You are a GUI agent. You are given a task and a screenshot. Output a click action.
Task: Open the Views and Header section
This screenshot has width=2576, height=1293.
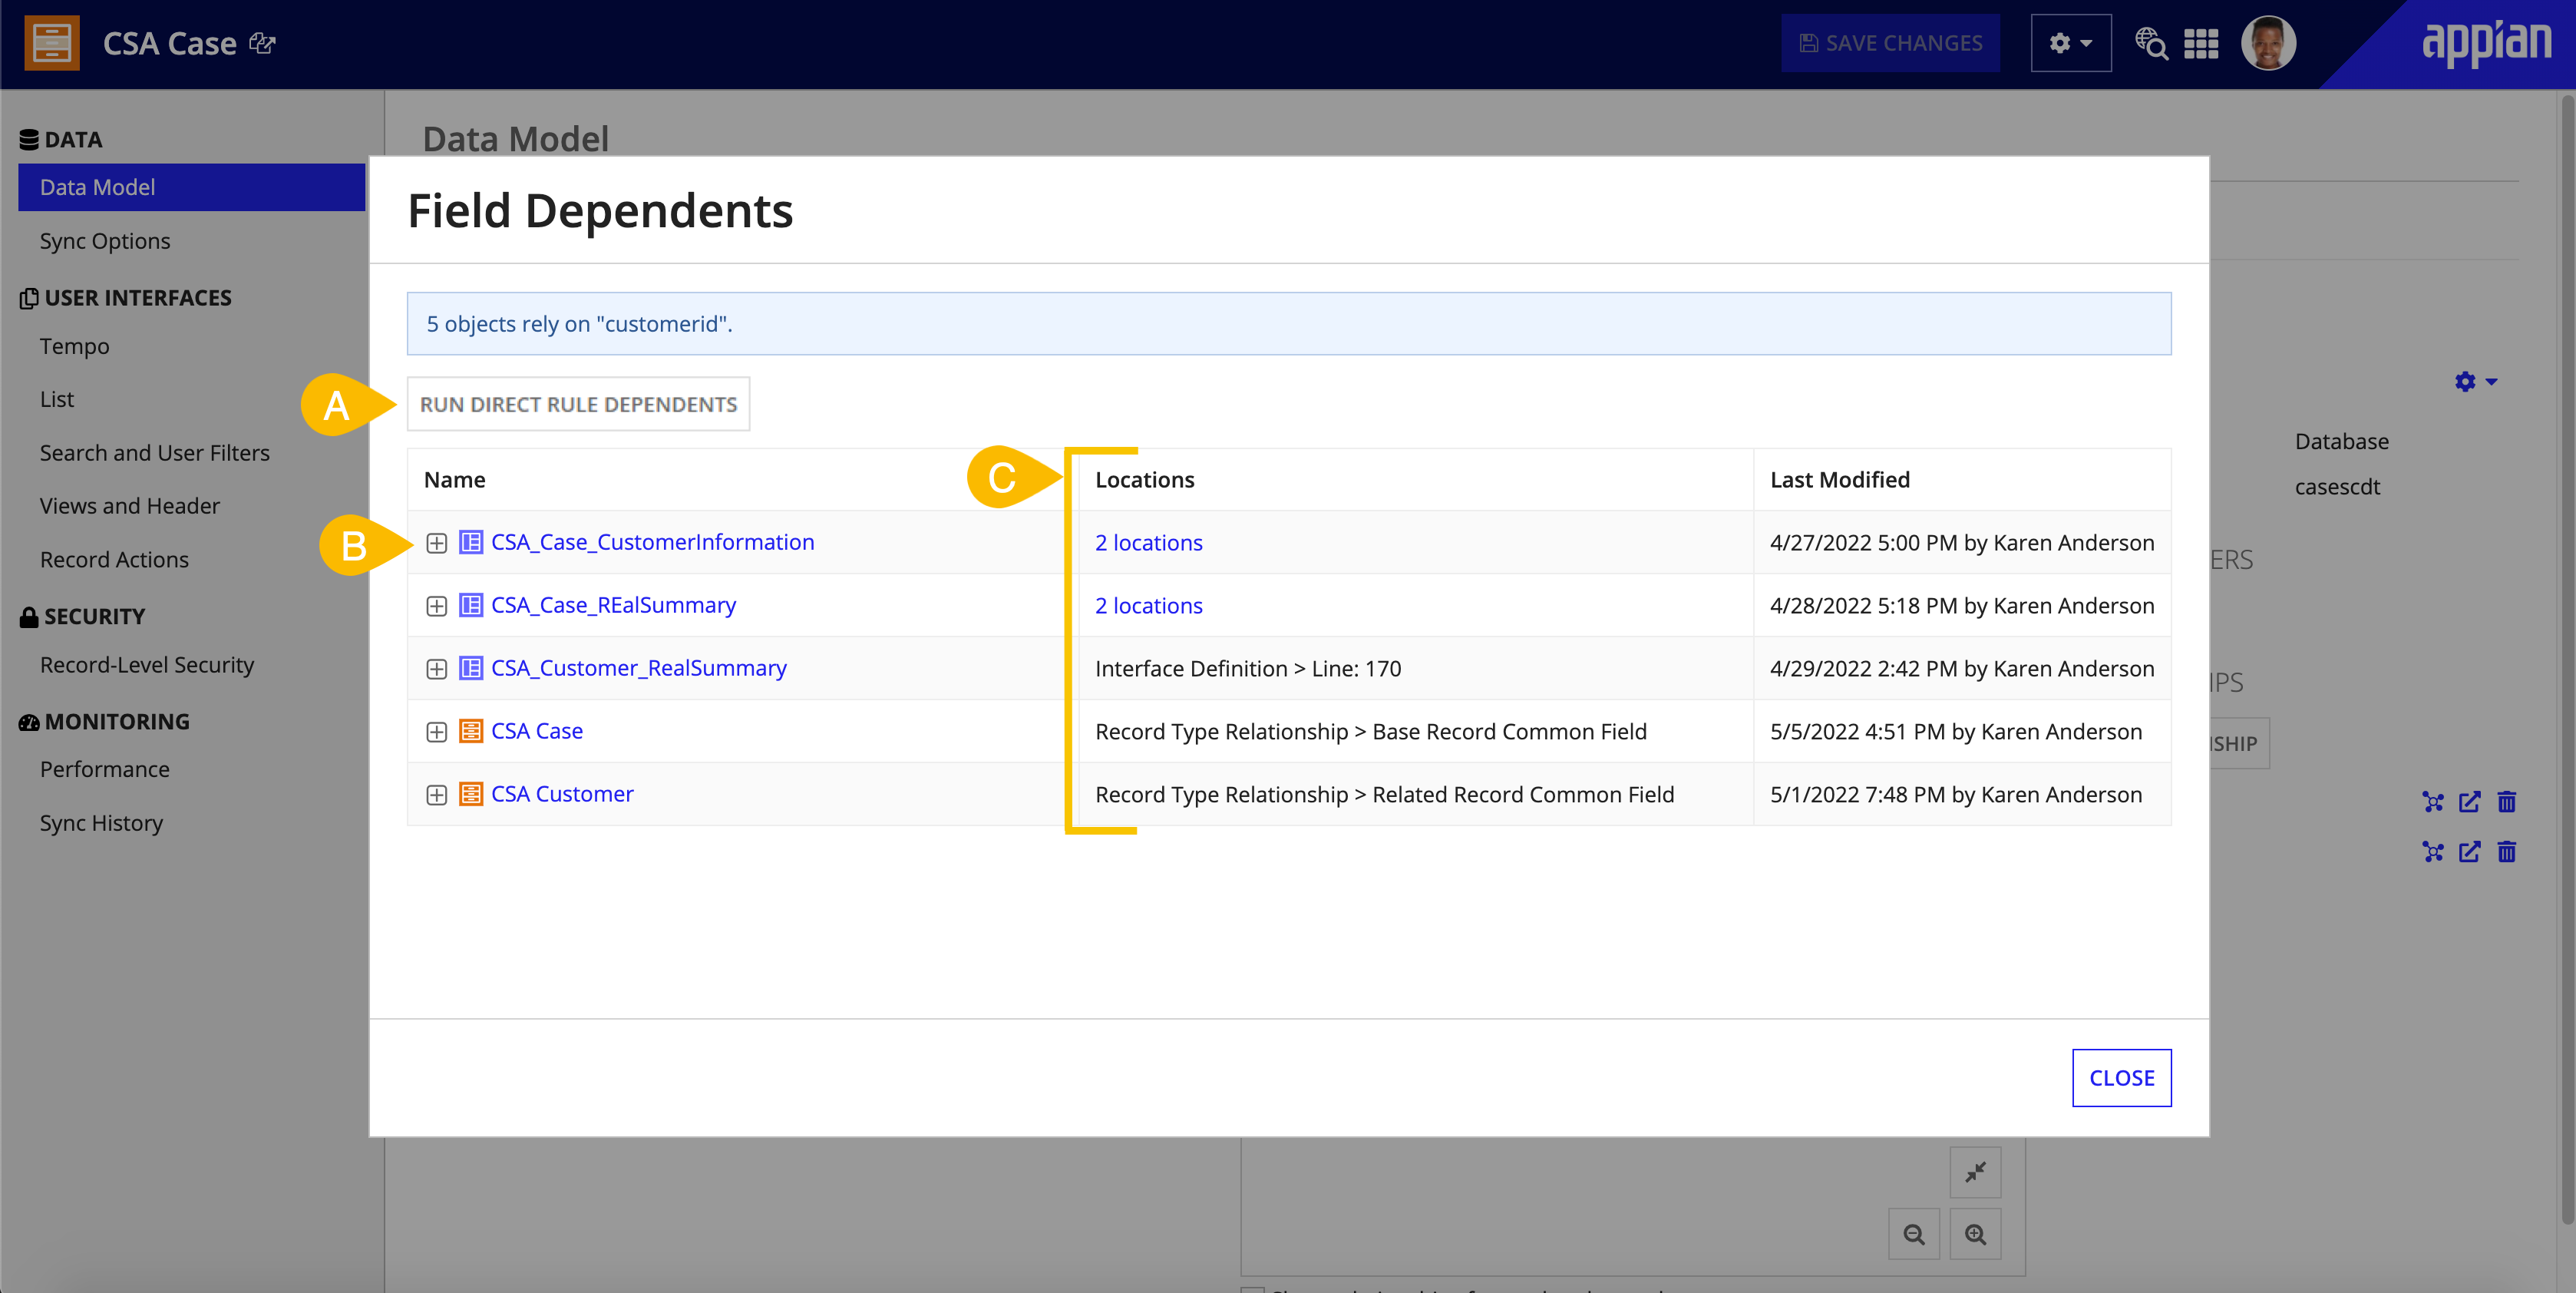click(134, 504)
